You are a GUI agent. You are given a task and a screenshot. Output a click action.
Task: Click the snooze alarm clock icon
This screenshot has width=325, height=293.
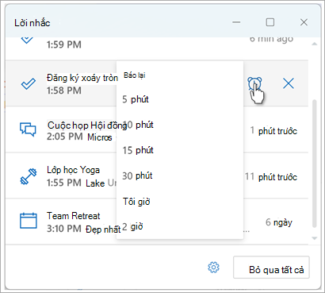click(254, 84)
